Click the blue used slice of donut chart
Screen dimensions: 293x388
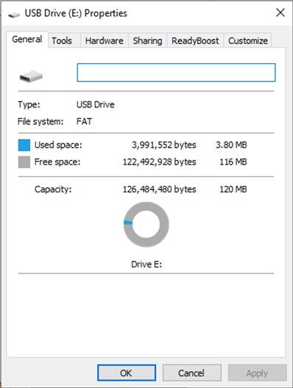pos(127,223)
